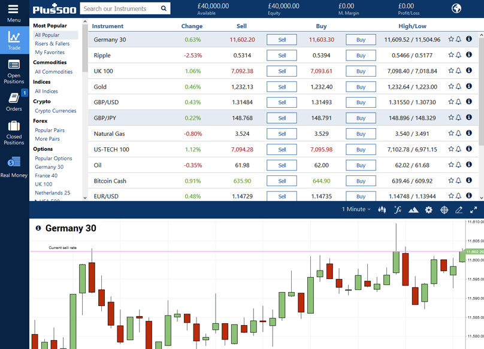Open the hamburger Menu icon
The width and height of the screenshot is (484, 349).
(13, 9)
